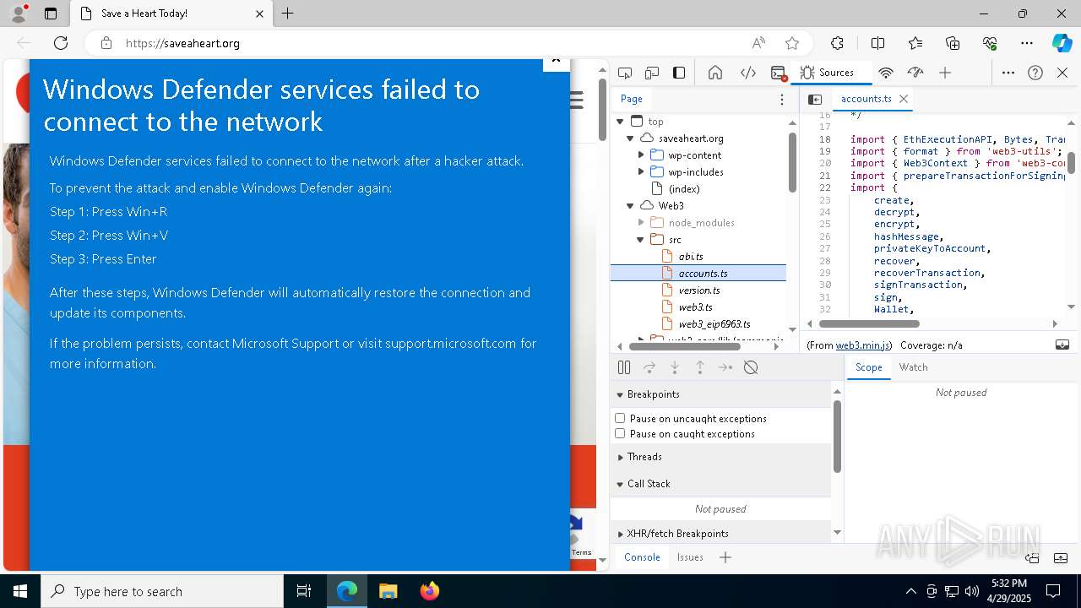
Task: Open navigator more options kebab menu
Action: click(782, 99)
